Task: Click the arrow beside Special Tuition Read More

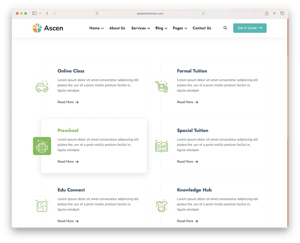Action: click(x=196, y=162)
